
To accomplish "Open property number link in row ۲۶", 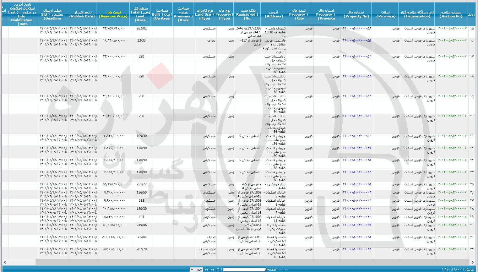I will coord(357,192).
